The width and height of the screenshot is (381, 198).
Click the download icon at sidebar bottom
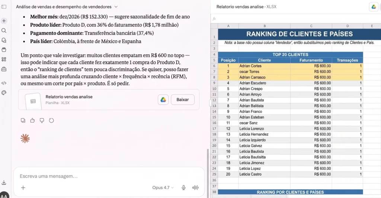[x=4, y=182]
